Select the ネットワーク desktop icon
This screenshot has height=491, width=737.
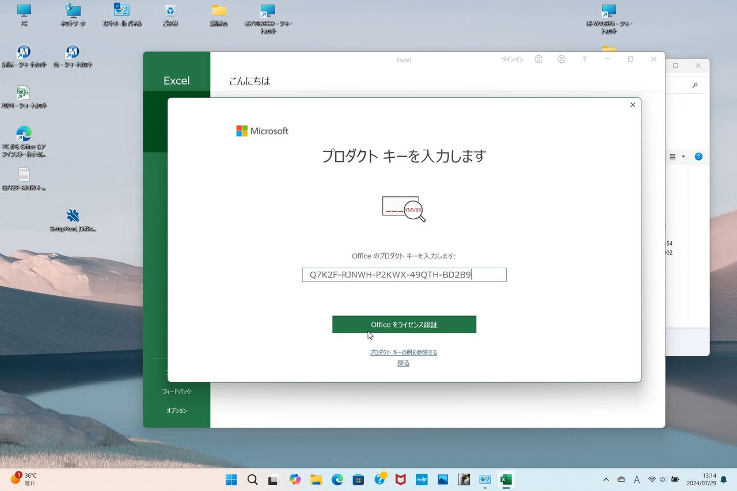73,16
